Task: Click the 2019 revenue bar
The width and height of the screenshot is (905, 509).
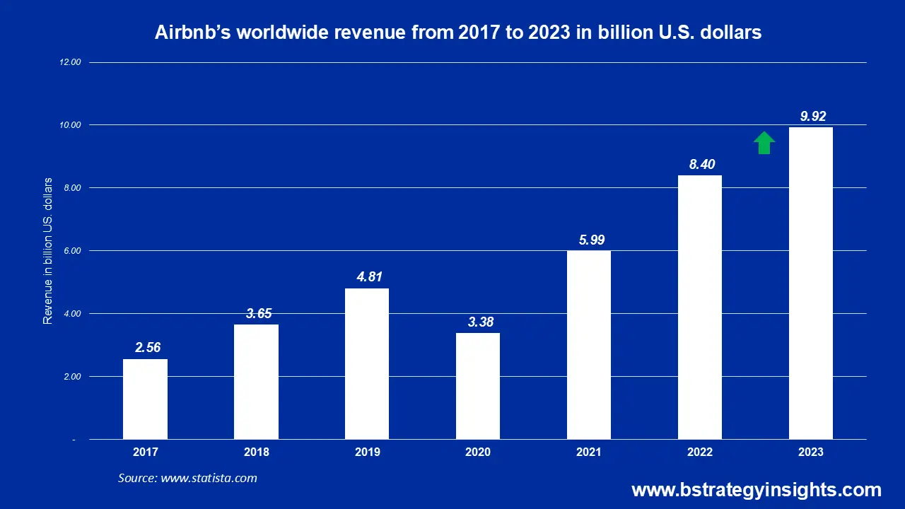Action: pyautogui.click(x=366, y=363)
